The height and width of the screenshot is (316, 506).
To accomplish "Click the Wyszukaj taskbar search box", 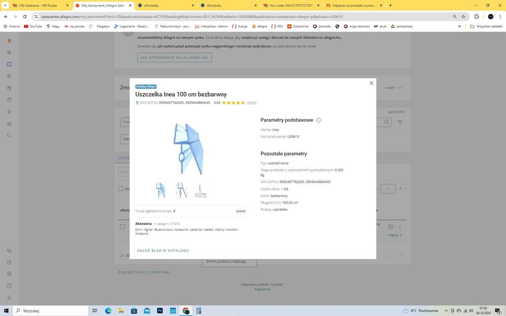I will 51,310.
